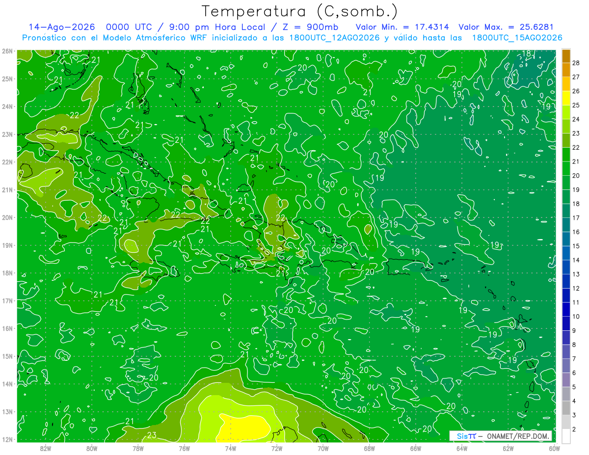Click the top brown-orange swatch above 28
The width and height of the screenshot is (589, 455).
click(x=566, y=56)
